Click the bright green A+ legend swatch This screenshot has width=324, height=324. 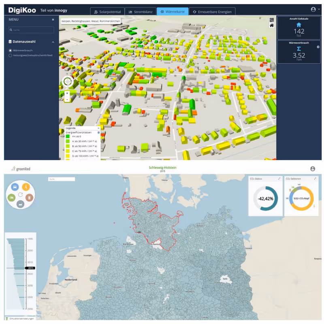68,136
